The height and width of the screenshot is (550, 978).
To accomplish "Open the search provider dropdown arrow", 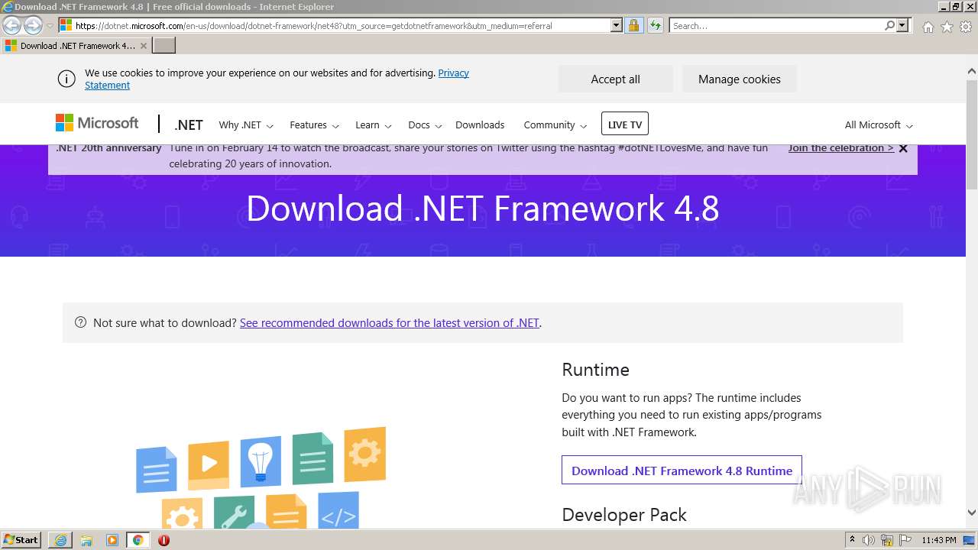I will point(902,26).
